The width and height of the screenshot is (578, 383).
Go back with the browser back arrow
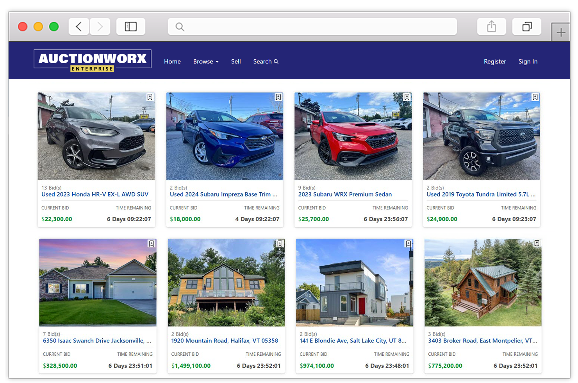point(79,27)
